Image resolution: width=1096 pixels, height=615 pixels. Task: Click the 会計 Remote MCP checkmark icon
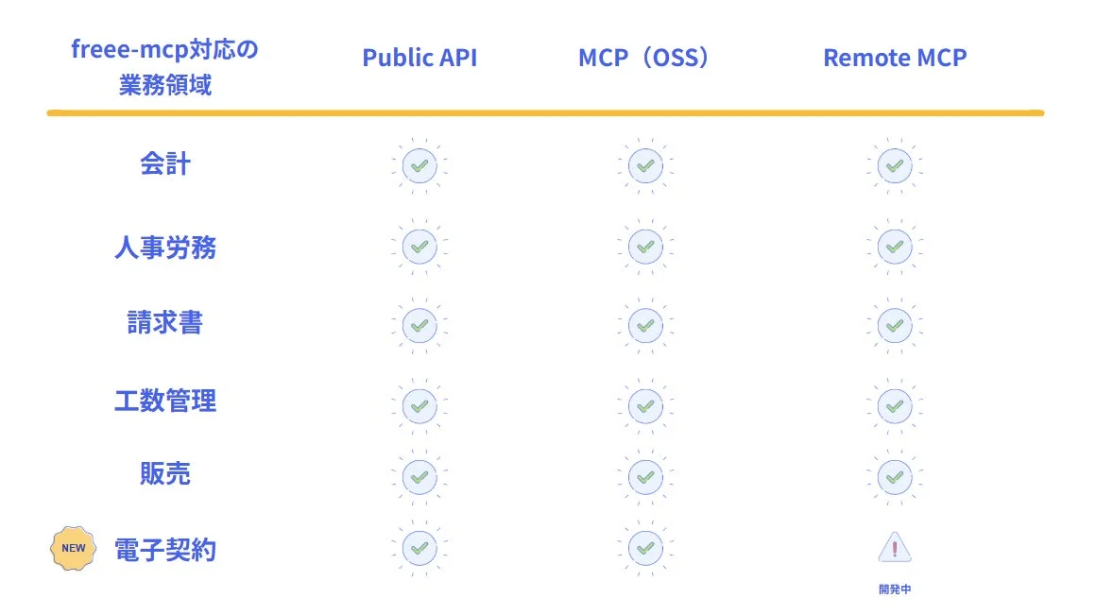click(x=895, y=165)
